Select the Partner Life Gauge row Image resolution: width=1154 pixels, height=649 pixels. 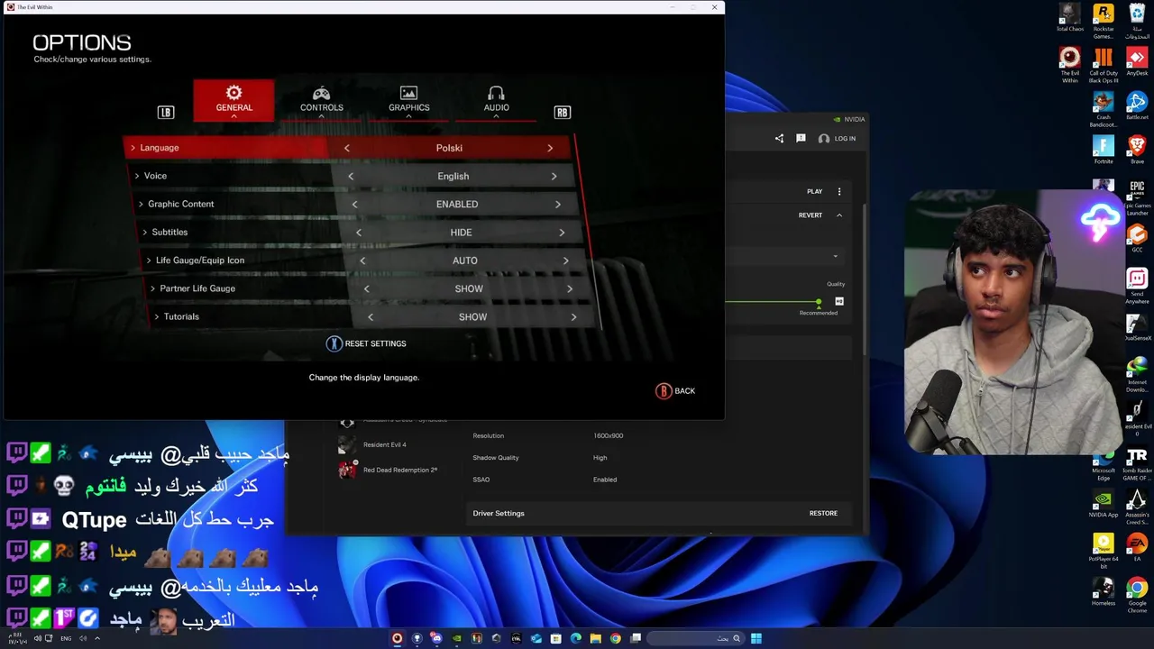pos(369,288)
